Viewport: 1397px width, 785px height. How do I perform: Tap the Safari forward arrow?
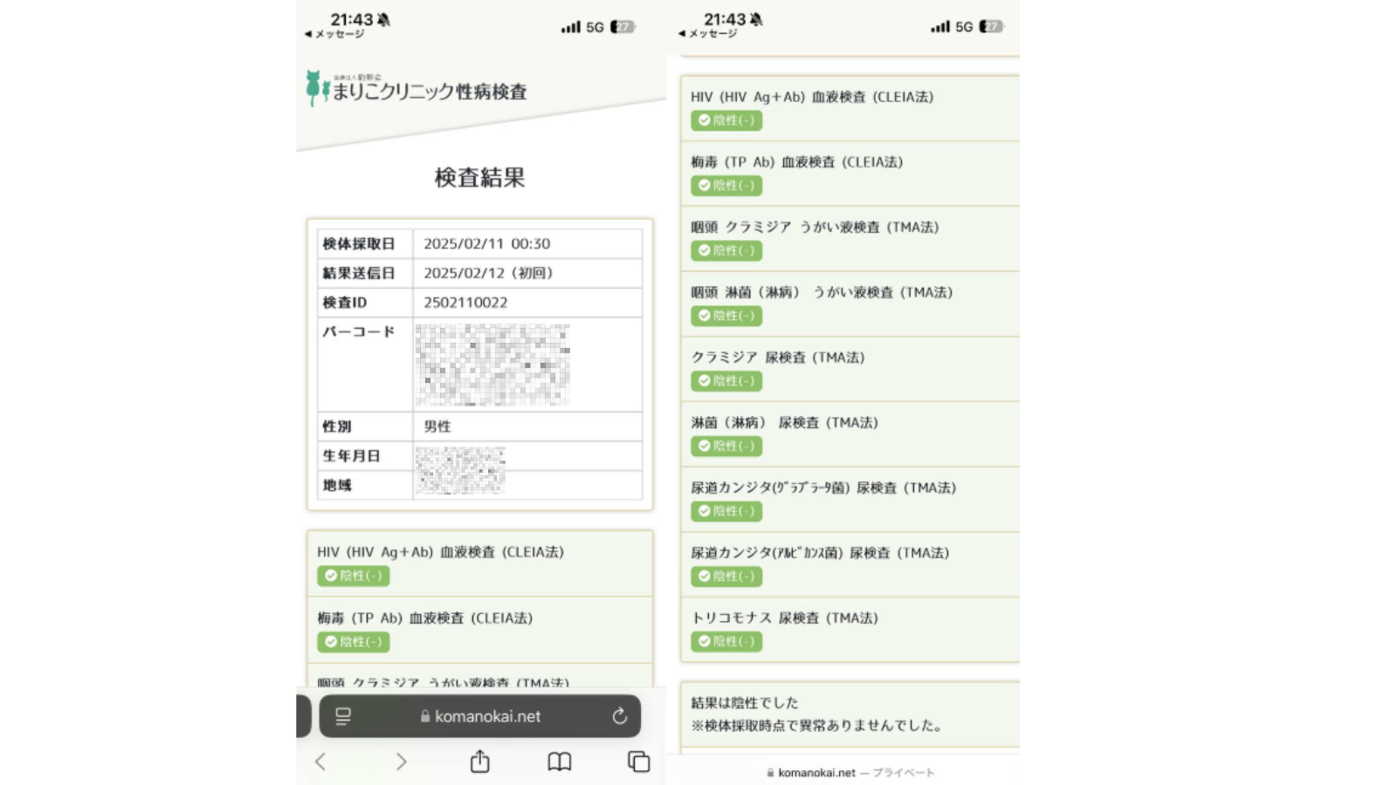401,761
